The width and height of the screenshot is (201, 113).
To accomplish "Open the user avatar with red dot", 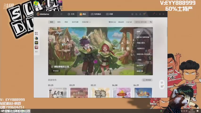I will 144,14.
